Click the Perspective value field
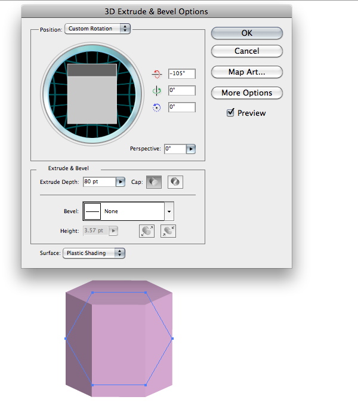The width and height of the screenshot is (358, 415). (x=175, y=149)
